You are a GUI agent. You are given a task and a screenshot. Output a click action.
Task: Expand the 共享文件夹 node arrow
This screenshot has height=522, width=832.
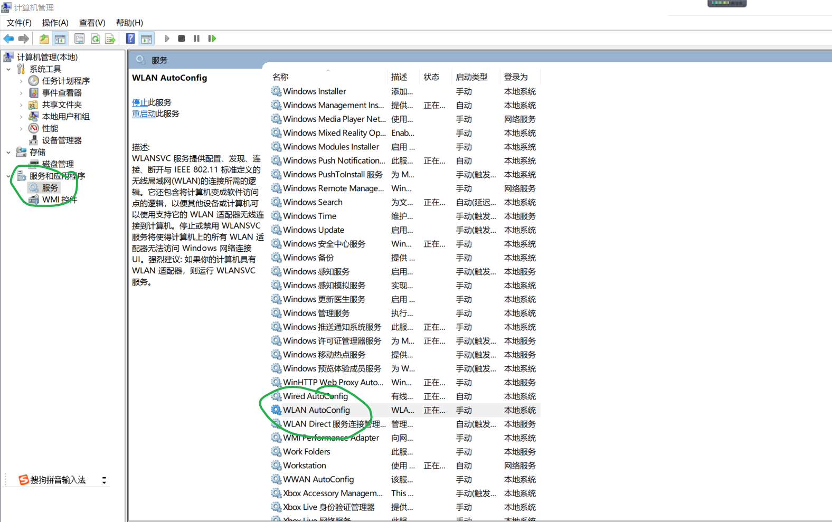click(x=21, y=105)
